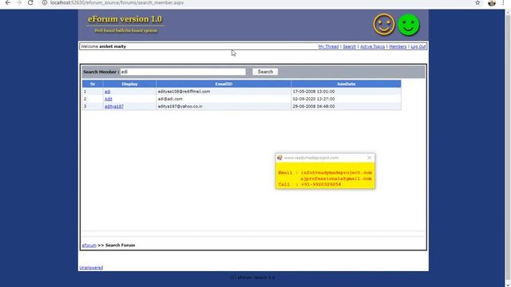Click 'Search Forum' breadcrumb text

click(120, 246)
